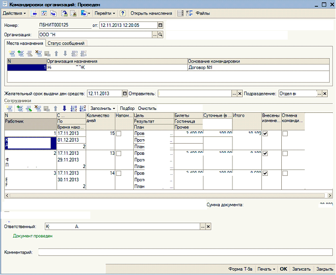Click Открыть начисления button
Screen dimensions: 336x275
151,13
